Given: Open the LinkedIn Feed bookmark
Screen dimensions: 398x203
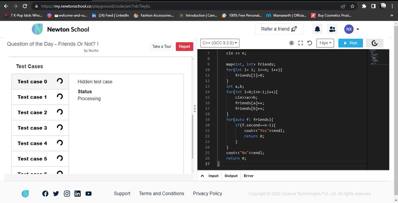Looking at the screenshot, I should tap(110, 16).
